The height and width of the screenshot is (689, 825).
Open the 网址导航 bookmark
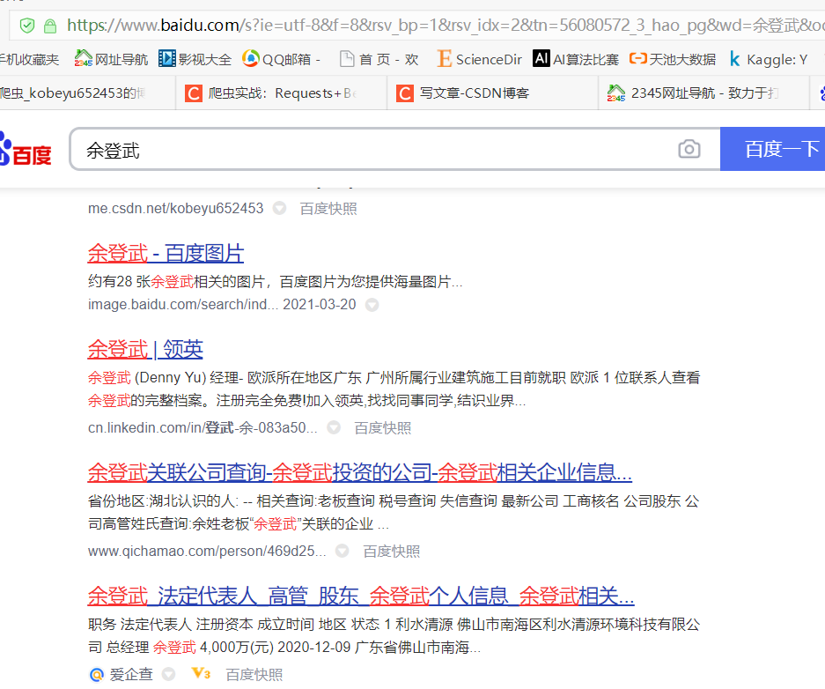pyautogui.click(x=111, y=59)
